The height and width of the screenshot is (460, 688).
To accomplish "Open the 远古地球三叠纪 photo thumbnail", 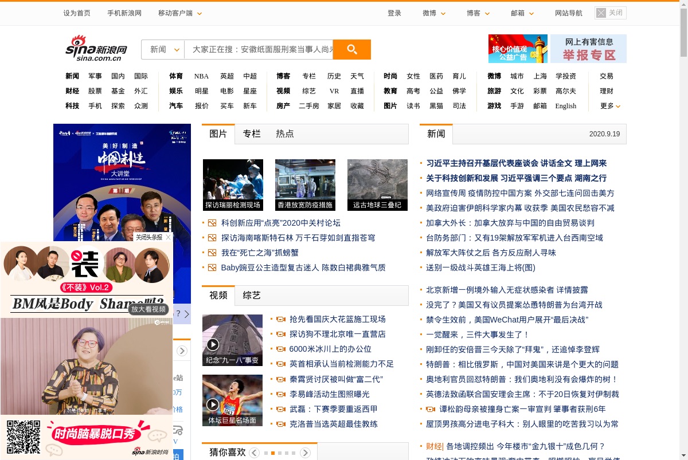I will coord(377,185).
